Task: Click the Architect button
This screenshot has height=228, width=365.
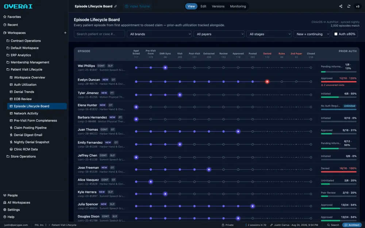Action: pos(352,225)
